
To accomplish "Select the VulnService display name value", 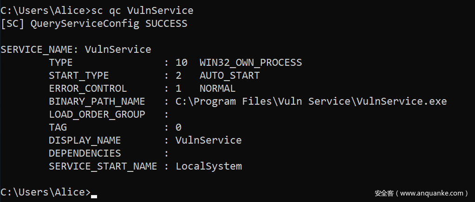I will tap(208, 140).
